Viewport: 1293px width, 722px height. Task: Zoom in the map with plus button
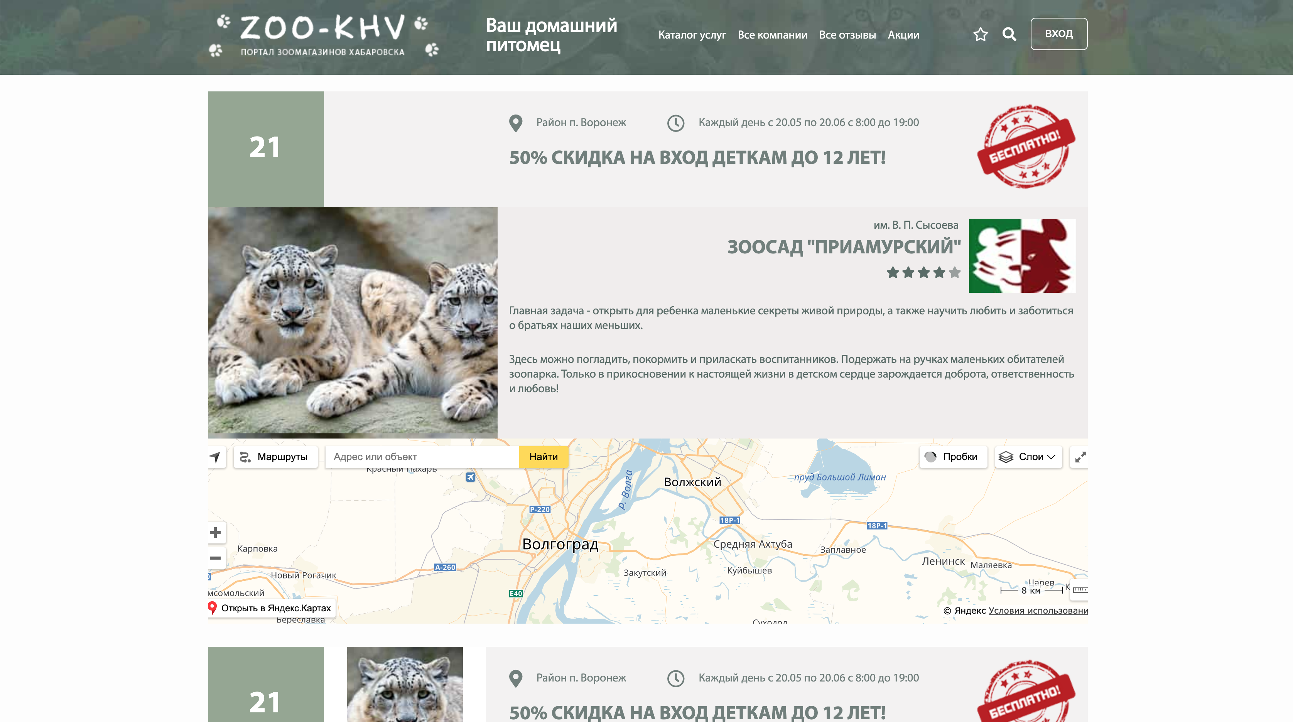click(216, 532)
